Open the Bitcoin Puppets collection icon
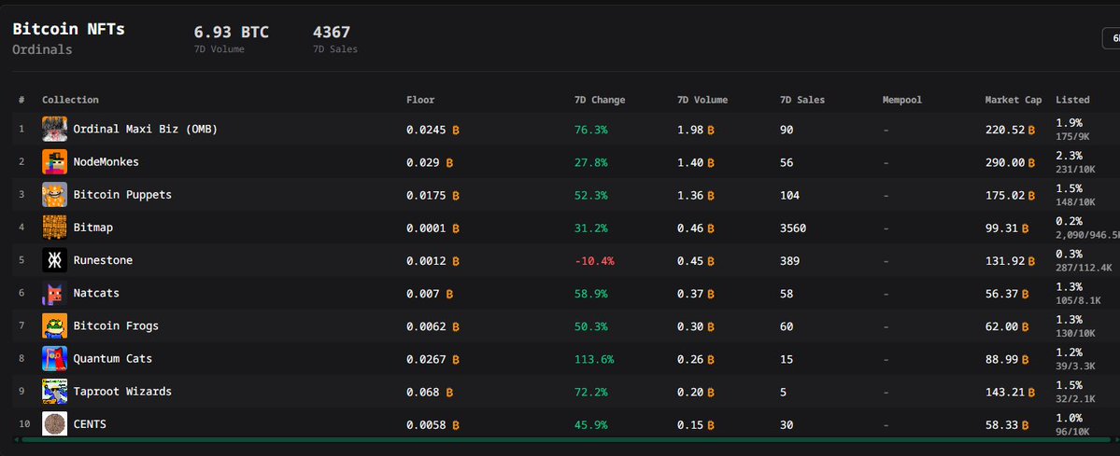Image resolution: width=1120 pixels, height=456 pixels. pyautogui.click(x=55, y=195)
